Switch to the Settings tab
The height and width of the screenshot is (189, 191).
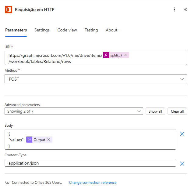(42, 30)
